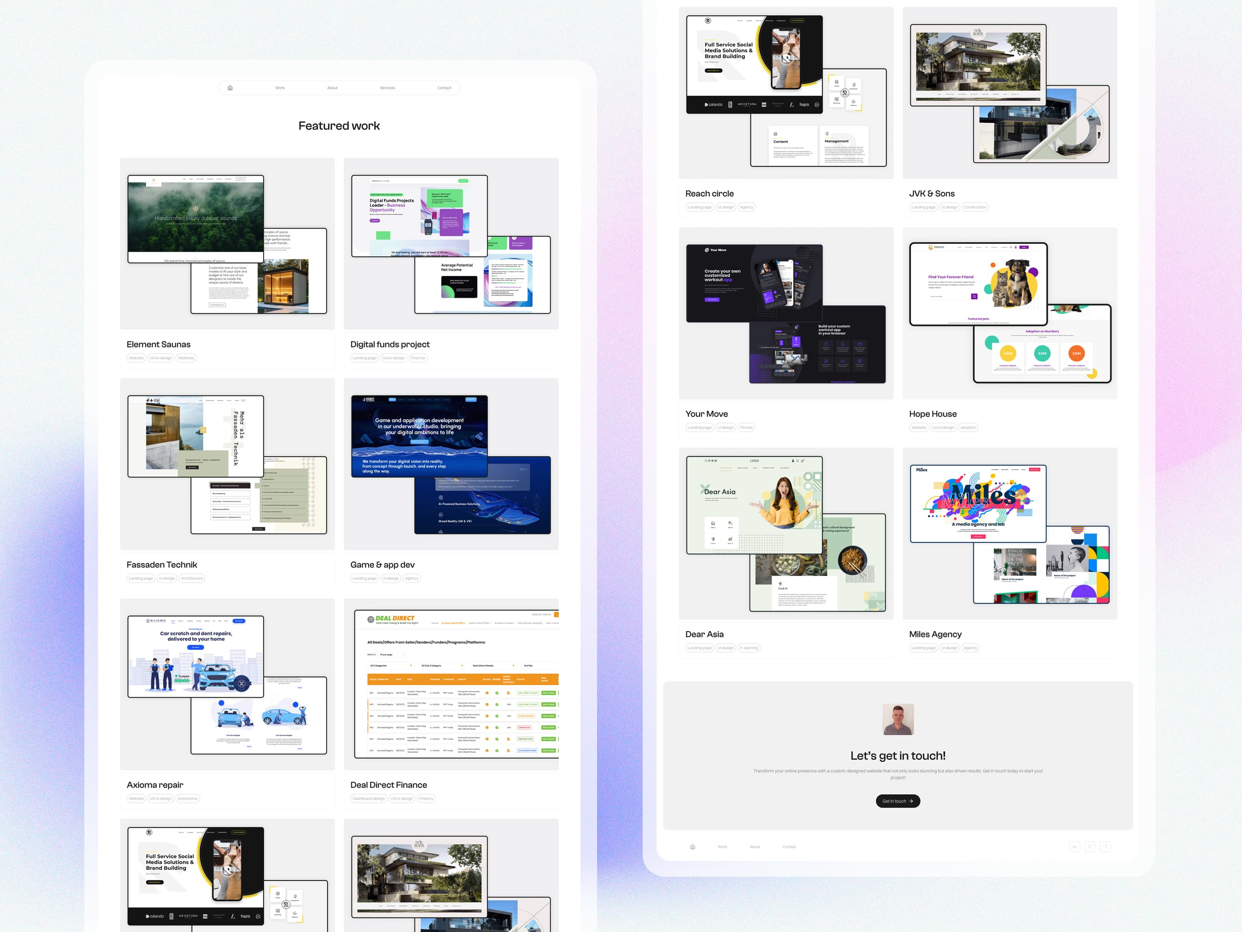Click the Featured work heading
The height and width of the screenshot is (932, 1242).
339,126
